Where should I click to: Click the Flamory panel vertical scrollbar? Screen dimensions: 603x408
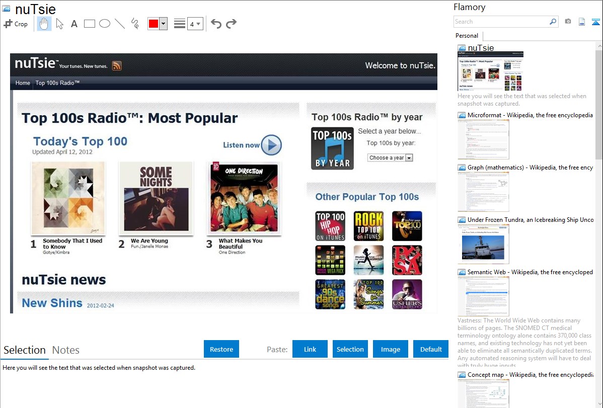[599, 104]
